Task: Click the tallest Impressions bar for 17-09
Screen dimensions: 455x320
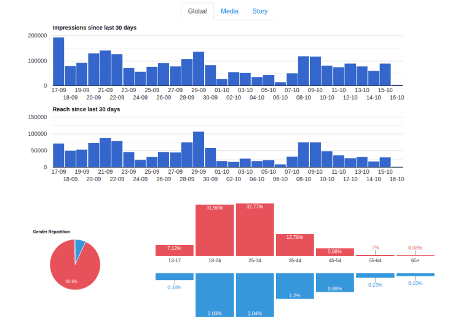Action: click(58, 61)
